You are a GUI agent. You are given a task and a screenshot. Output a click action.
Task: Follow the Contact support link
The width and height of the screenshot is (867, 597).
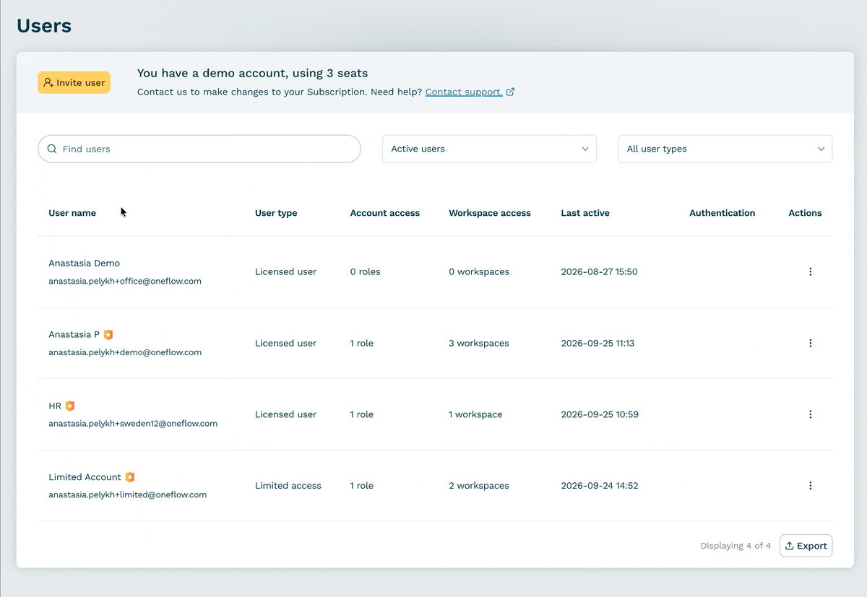coord(464,92)
